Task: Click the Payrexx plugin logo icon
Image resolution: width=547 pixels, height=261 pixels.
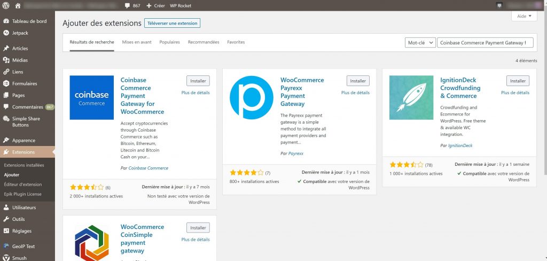Action: [x=252, y=97]
